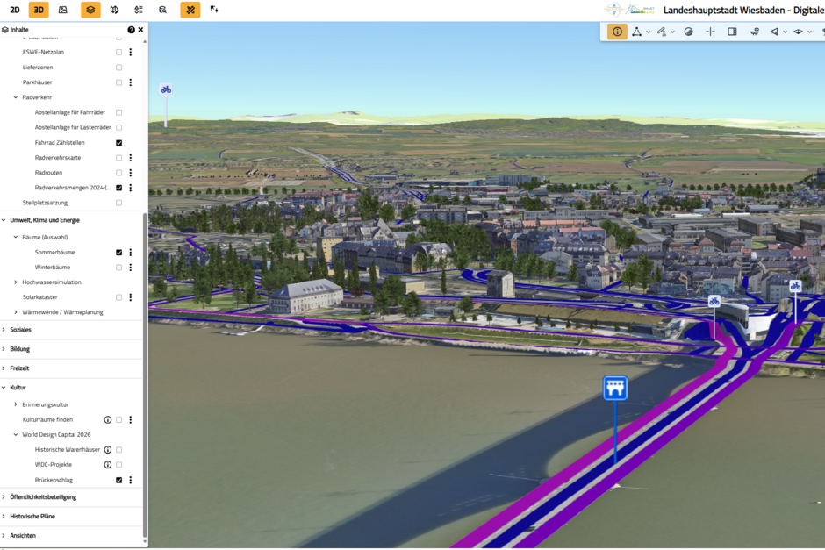Open options menu for Brückenschlag
This screenshot has height=550, width=825.
pos(131,480)
